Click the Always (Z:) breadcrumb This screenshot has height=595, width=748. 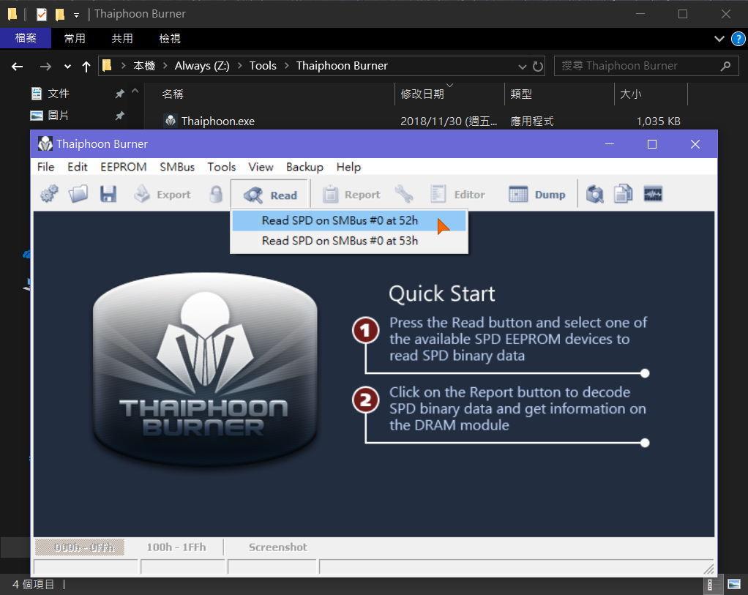(x=202, y=66)
